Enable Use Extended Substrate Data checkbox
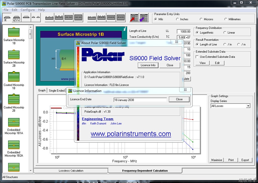The width and height of the screenshot is (258, 183). [x=197, y=57]
